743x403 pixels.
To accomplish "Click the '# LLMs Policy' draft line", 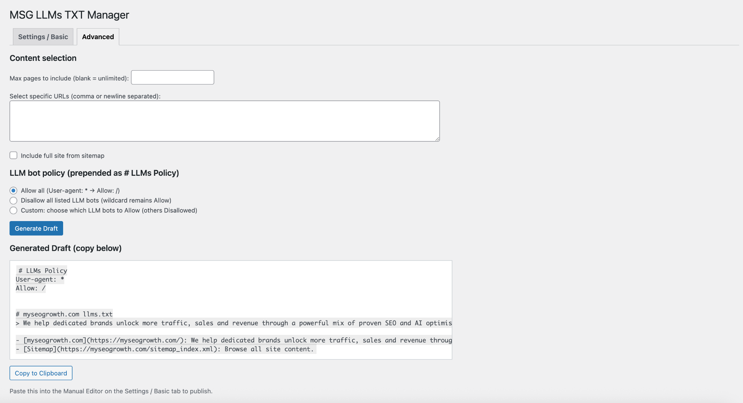I will coord(42,271).
